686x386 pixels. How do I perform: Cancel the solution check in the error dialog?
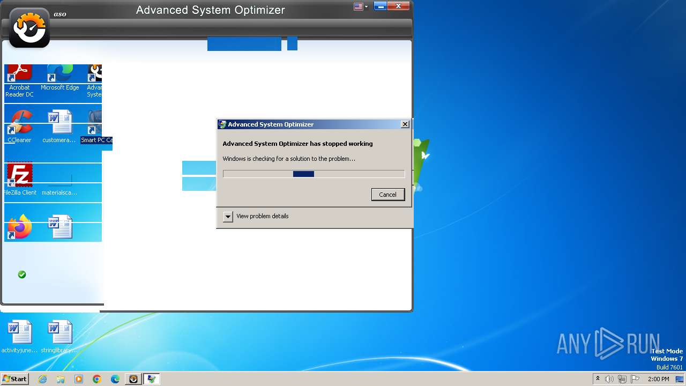click(x=387, y=194)
